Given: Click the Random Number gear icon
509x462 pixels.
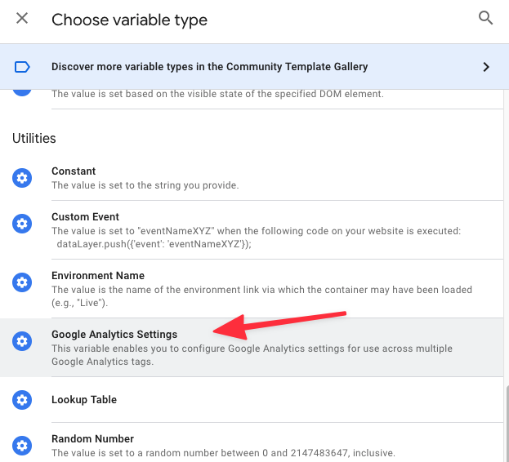Looking at the screenshot, I should [x=22, y=446].
